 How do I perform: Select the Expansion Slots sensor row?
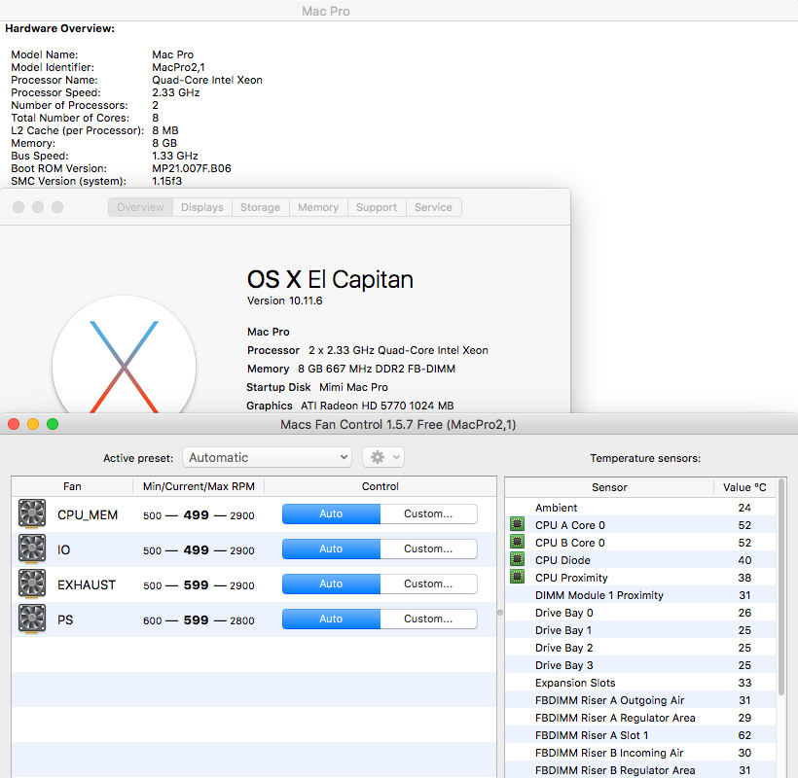(640, 683)
